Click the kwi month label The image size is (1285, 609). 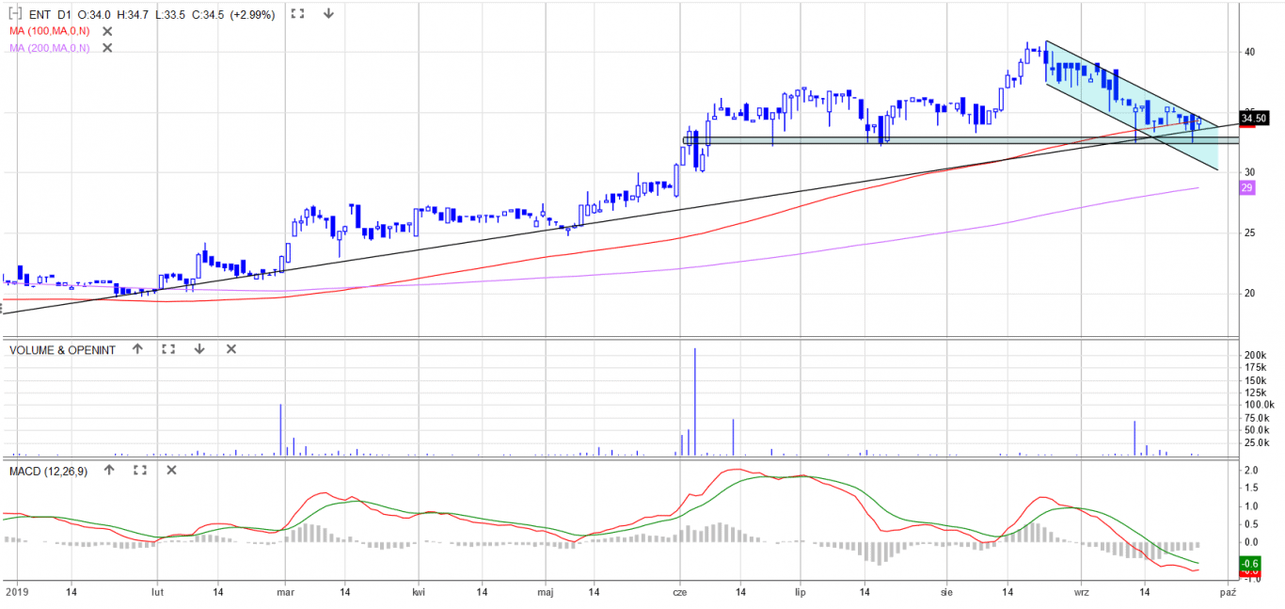pyautogui.click(x=420, y=592)
